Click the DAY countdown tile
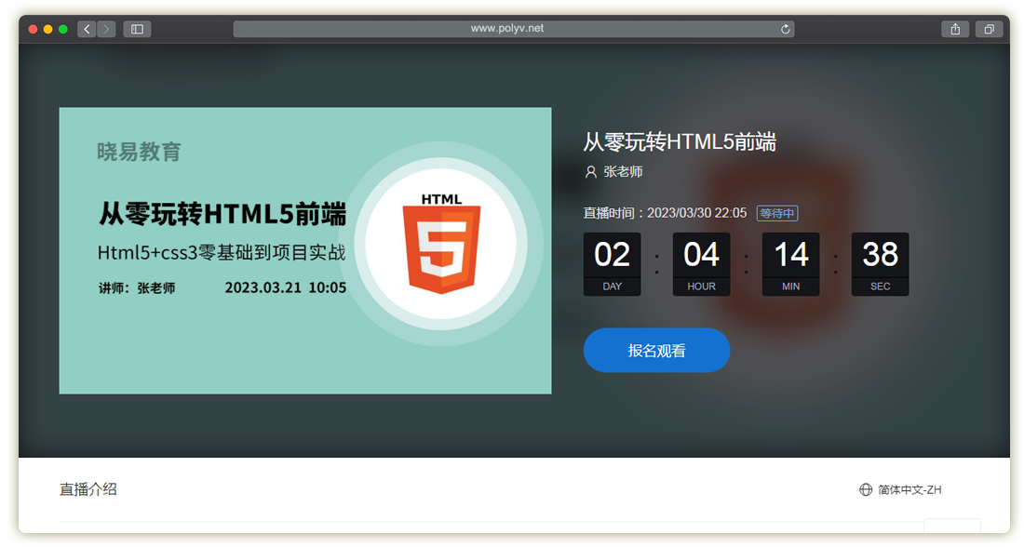Viewport: 1024px width, 547px height. pyautogui.click(x=612, y=263)
